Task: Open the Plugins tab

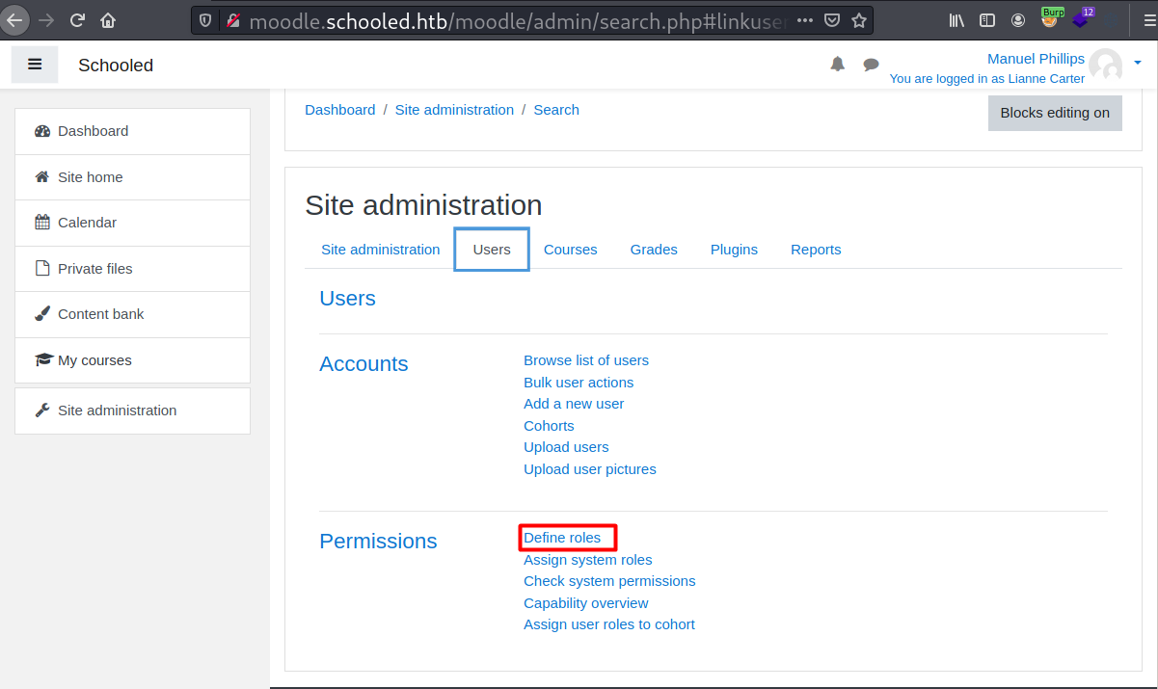Action: coord(734,250)
